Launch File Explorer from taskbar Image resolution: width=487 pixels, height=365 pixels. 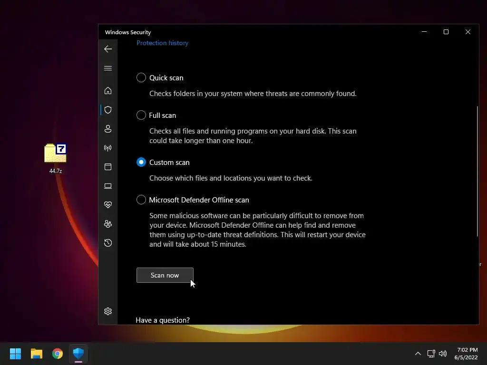(x=36, y=354)
